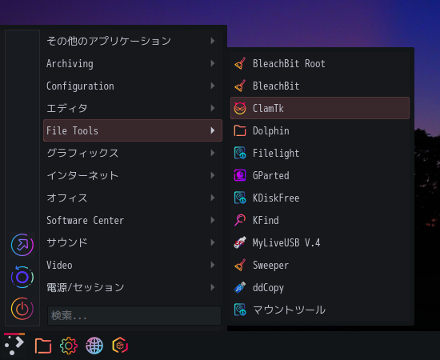Click the restart icon in sidebar
Viewport: 440px width, 360px height.
22,277
